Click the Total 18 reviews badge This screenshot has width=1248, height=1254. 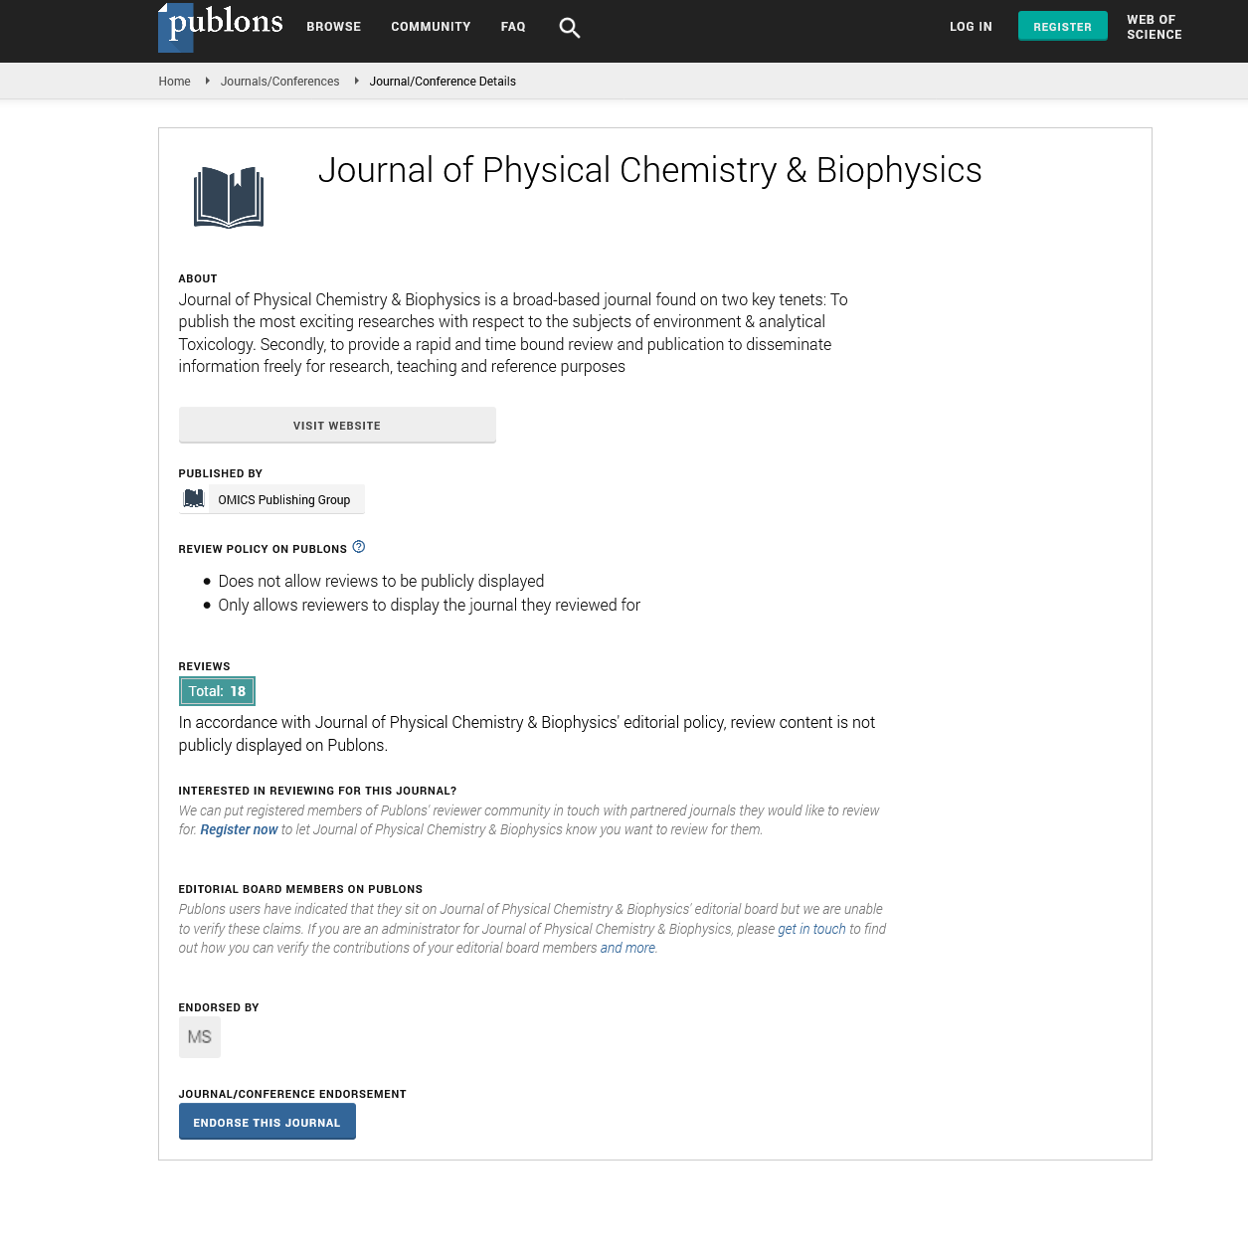coord(217,691)
